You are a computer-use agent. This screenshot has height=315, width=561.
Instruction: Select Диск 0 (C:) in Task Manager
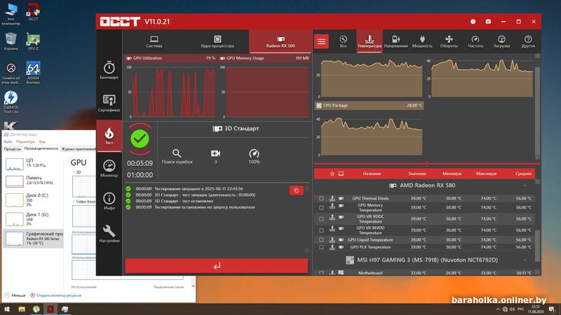(x=33, y=199)
